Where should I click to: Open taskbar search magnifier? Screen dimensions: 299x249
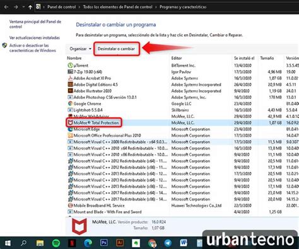(x=23, y=243)
